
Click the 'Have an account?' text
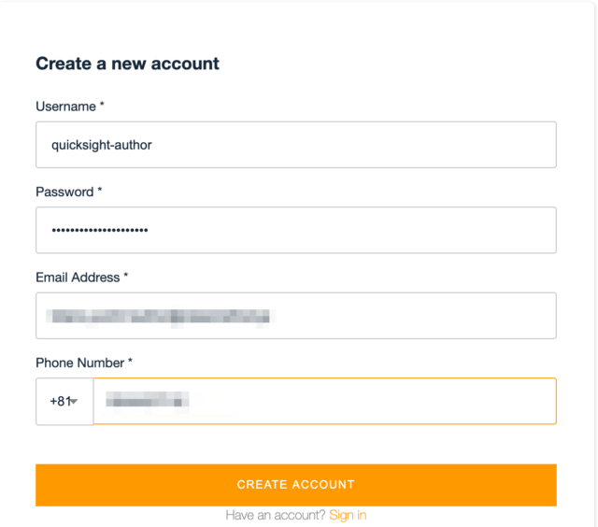pos(275,515)
